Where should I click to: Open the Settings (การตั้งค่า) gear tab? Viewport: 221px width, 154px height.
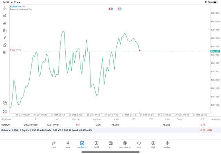(x=167, y=145)
